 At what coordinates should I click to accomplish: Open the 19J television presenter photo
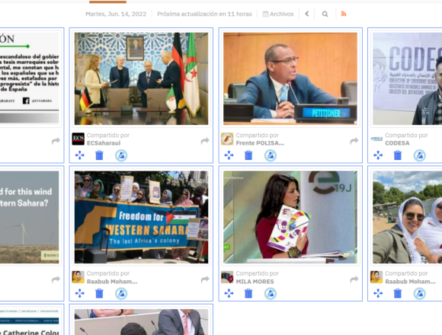(290, 217)
